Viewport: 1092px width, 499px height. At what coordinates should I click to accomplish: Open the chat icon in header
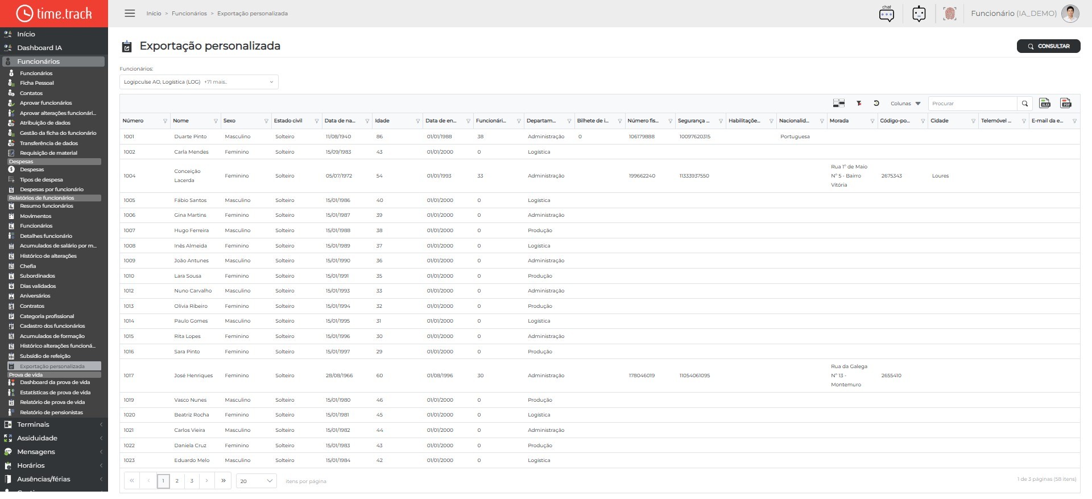(886, 14)
